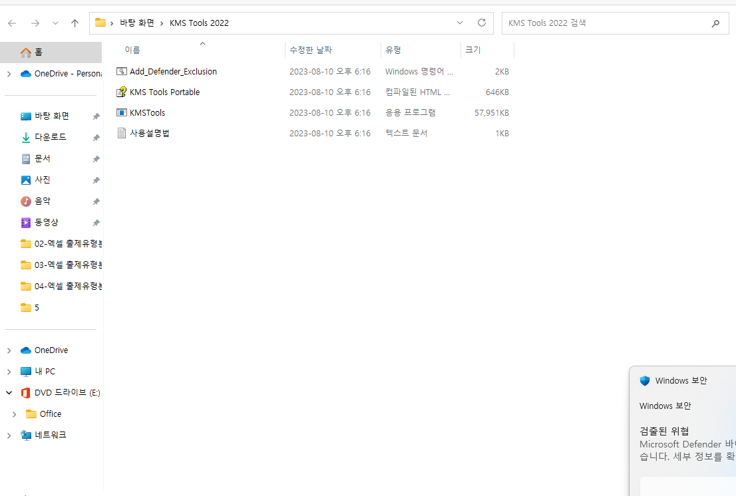Open the 02-엑셀 출제유형 folder in sidebar
The image size is (736, 496).
61,244
